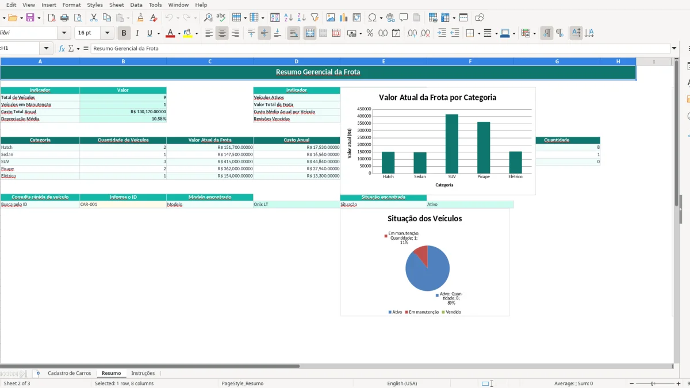Toggle Center Horizontally alignment
The width and height of the screenshot is (690, 388).
click(x=222, y=33)
